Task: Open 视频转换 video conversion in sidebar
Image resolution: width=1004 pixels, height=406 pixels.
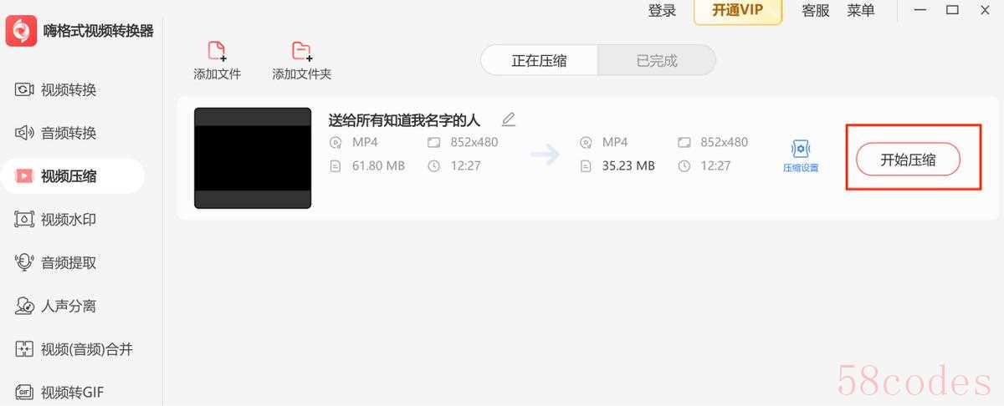Action: pyautogui.click(x=56, y=89)
